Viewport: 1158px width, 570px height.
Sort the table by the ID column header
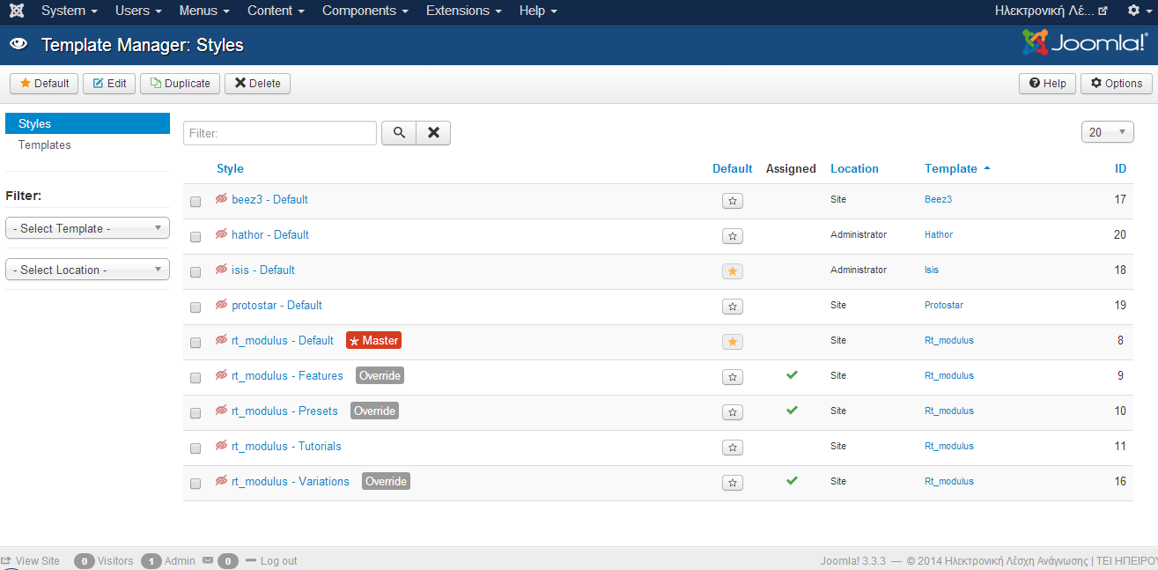[x=1120, y=168]
